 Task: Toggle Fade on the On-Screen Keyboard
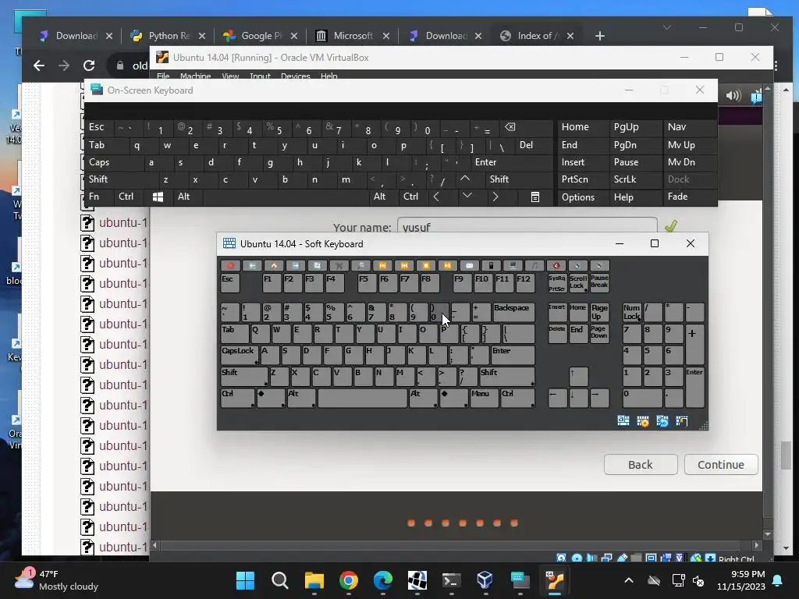[690, 197]
